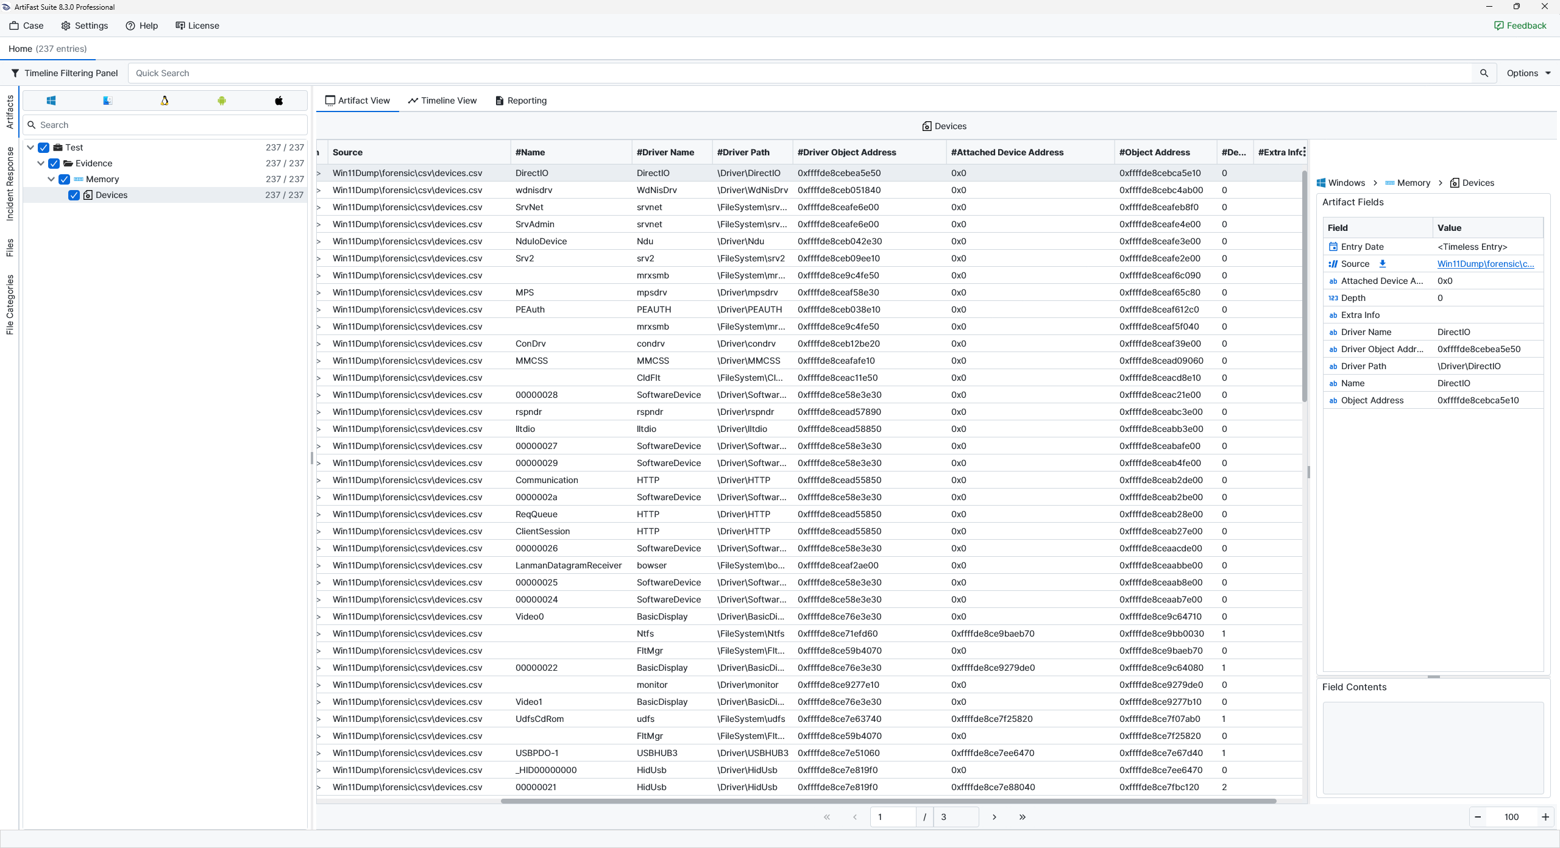Open the Reporting tab
This screenshot has width=1560, height=848.
pyautogui.click(x=521, y=101)
